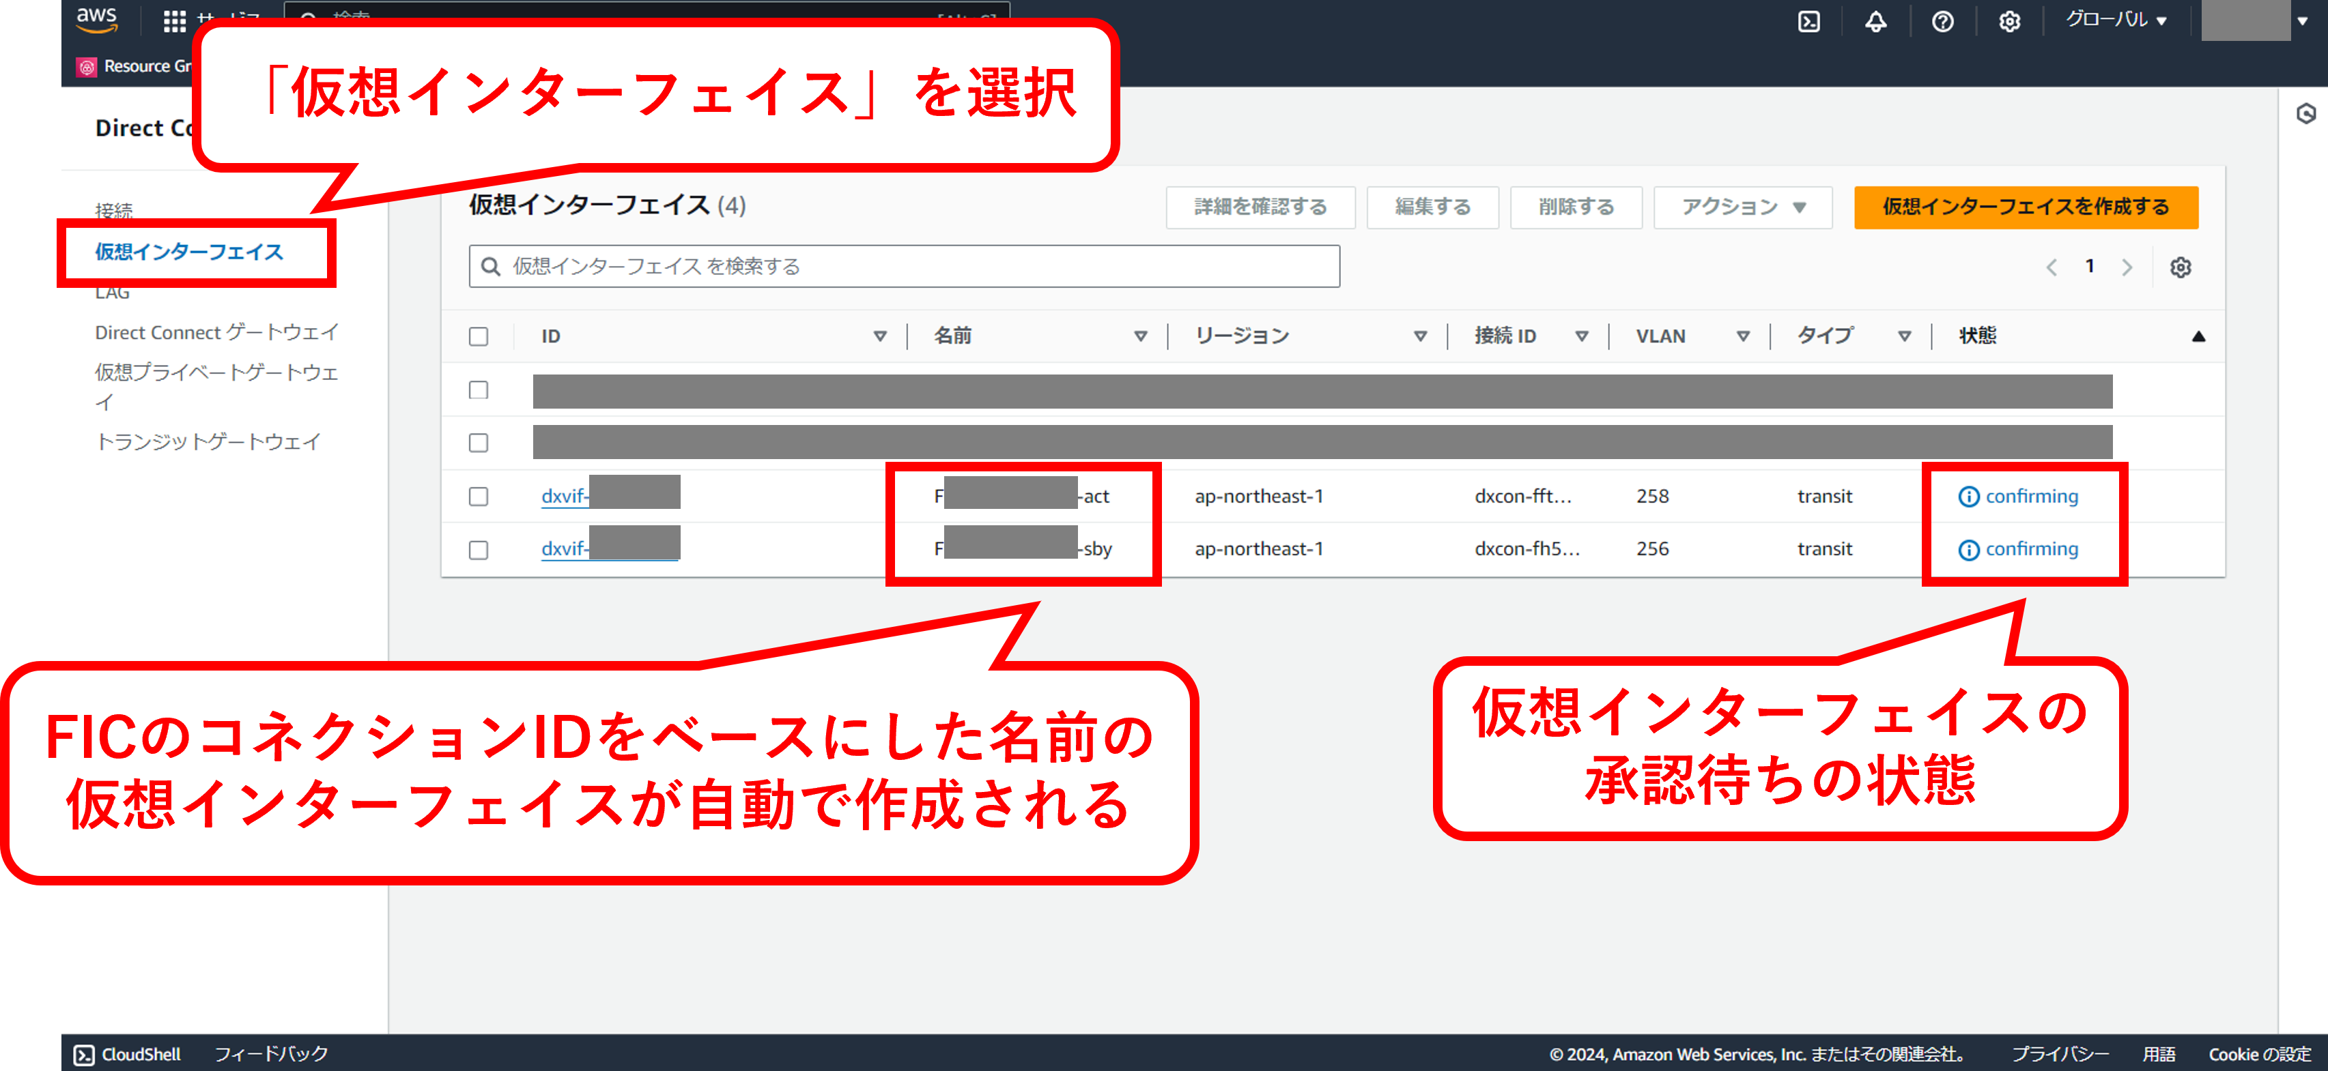Image resolution: width=2328 pixels, height=1071 pixels.
Task: Open dxvif link for the act interface
Action: (x=610, y=496)
